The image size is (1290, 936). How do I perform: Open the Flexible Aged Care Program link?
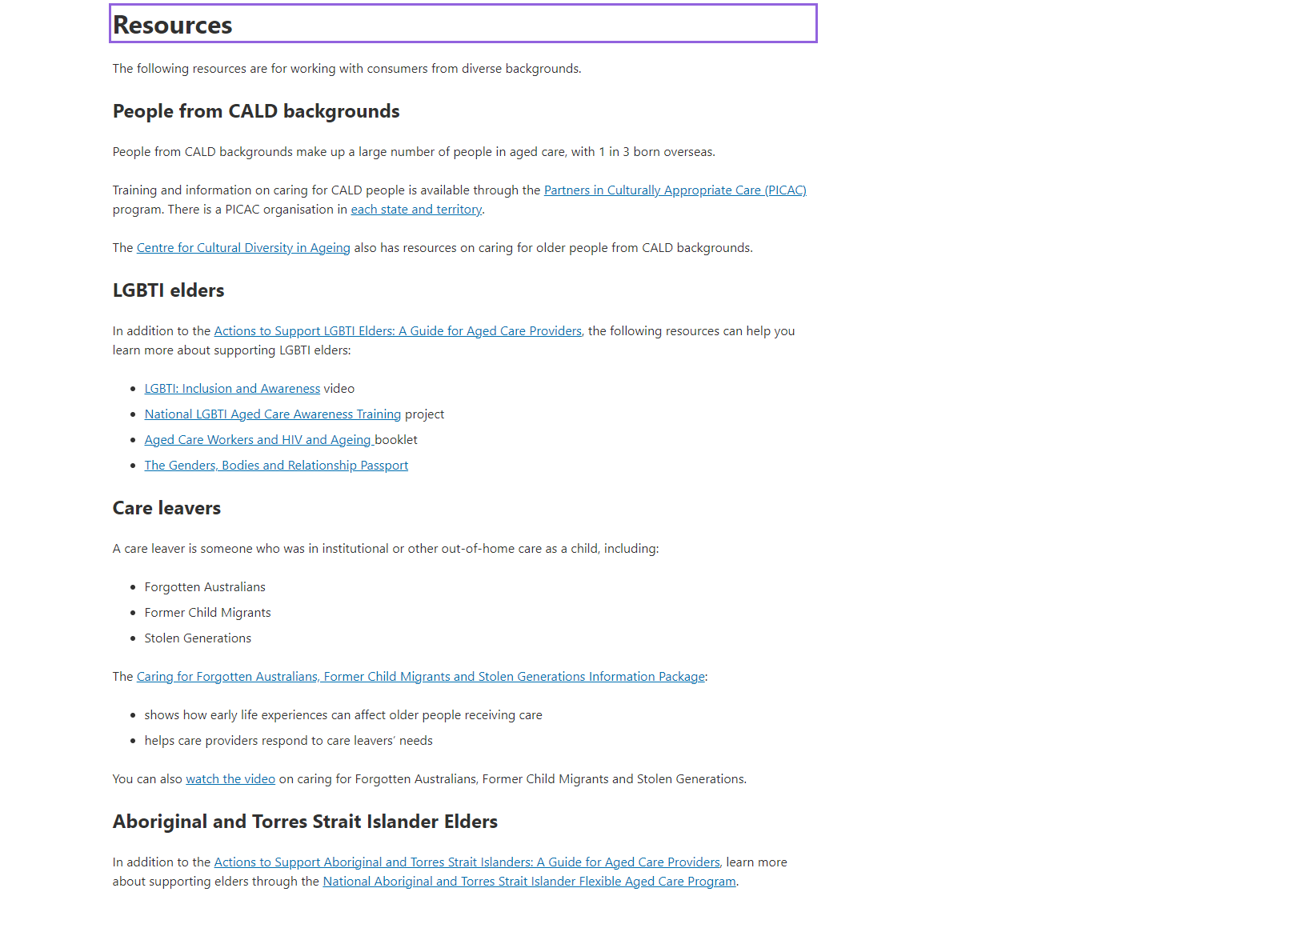tap(529, 882)
